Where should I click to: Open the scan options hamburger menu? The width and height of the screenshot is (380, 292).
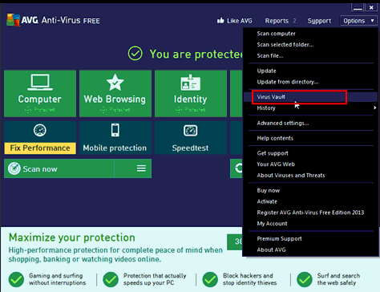point(141,168)
